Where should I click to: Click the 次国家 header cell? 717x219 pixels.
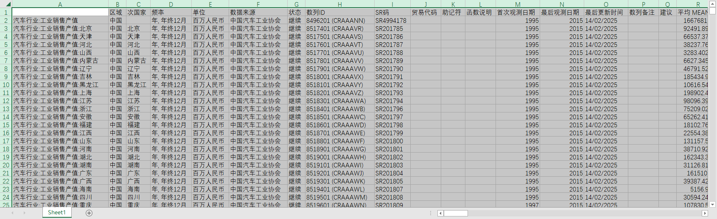click(138, 12)
